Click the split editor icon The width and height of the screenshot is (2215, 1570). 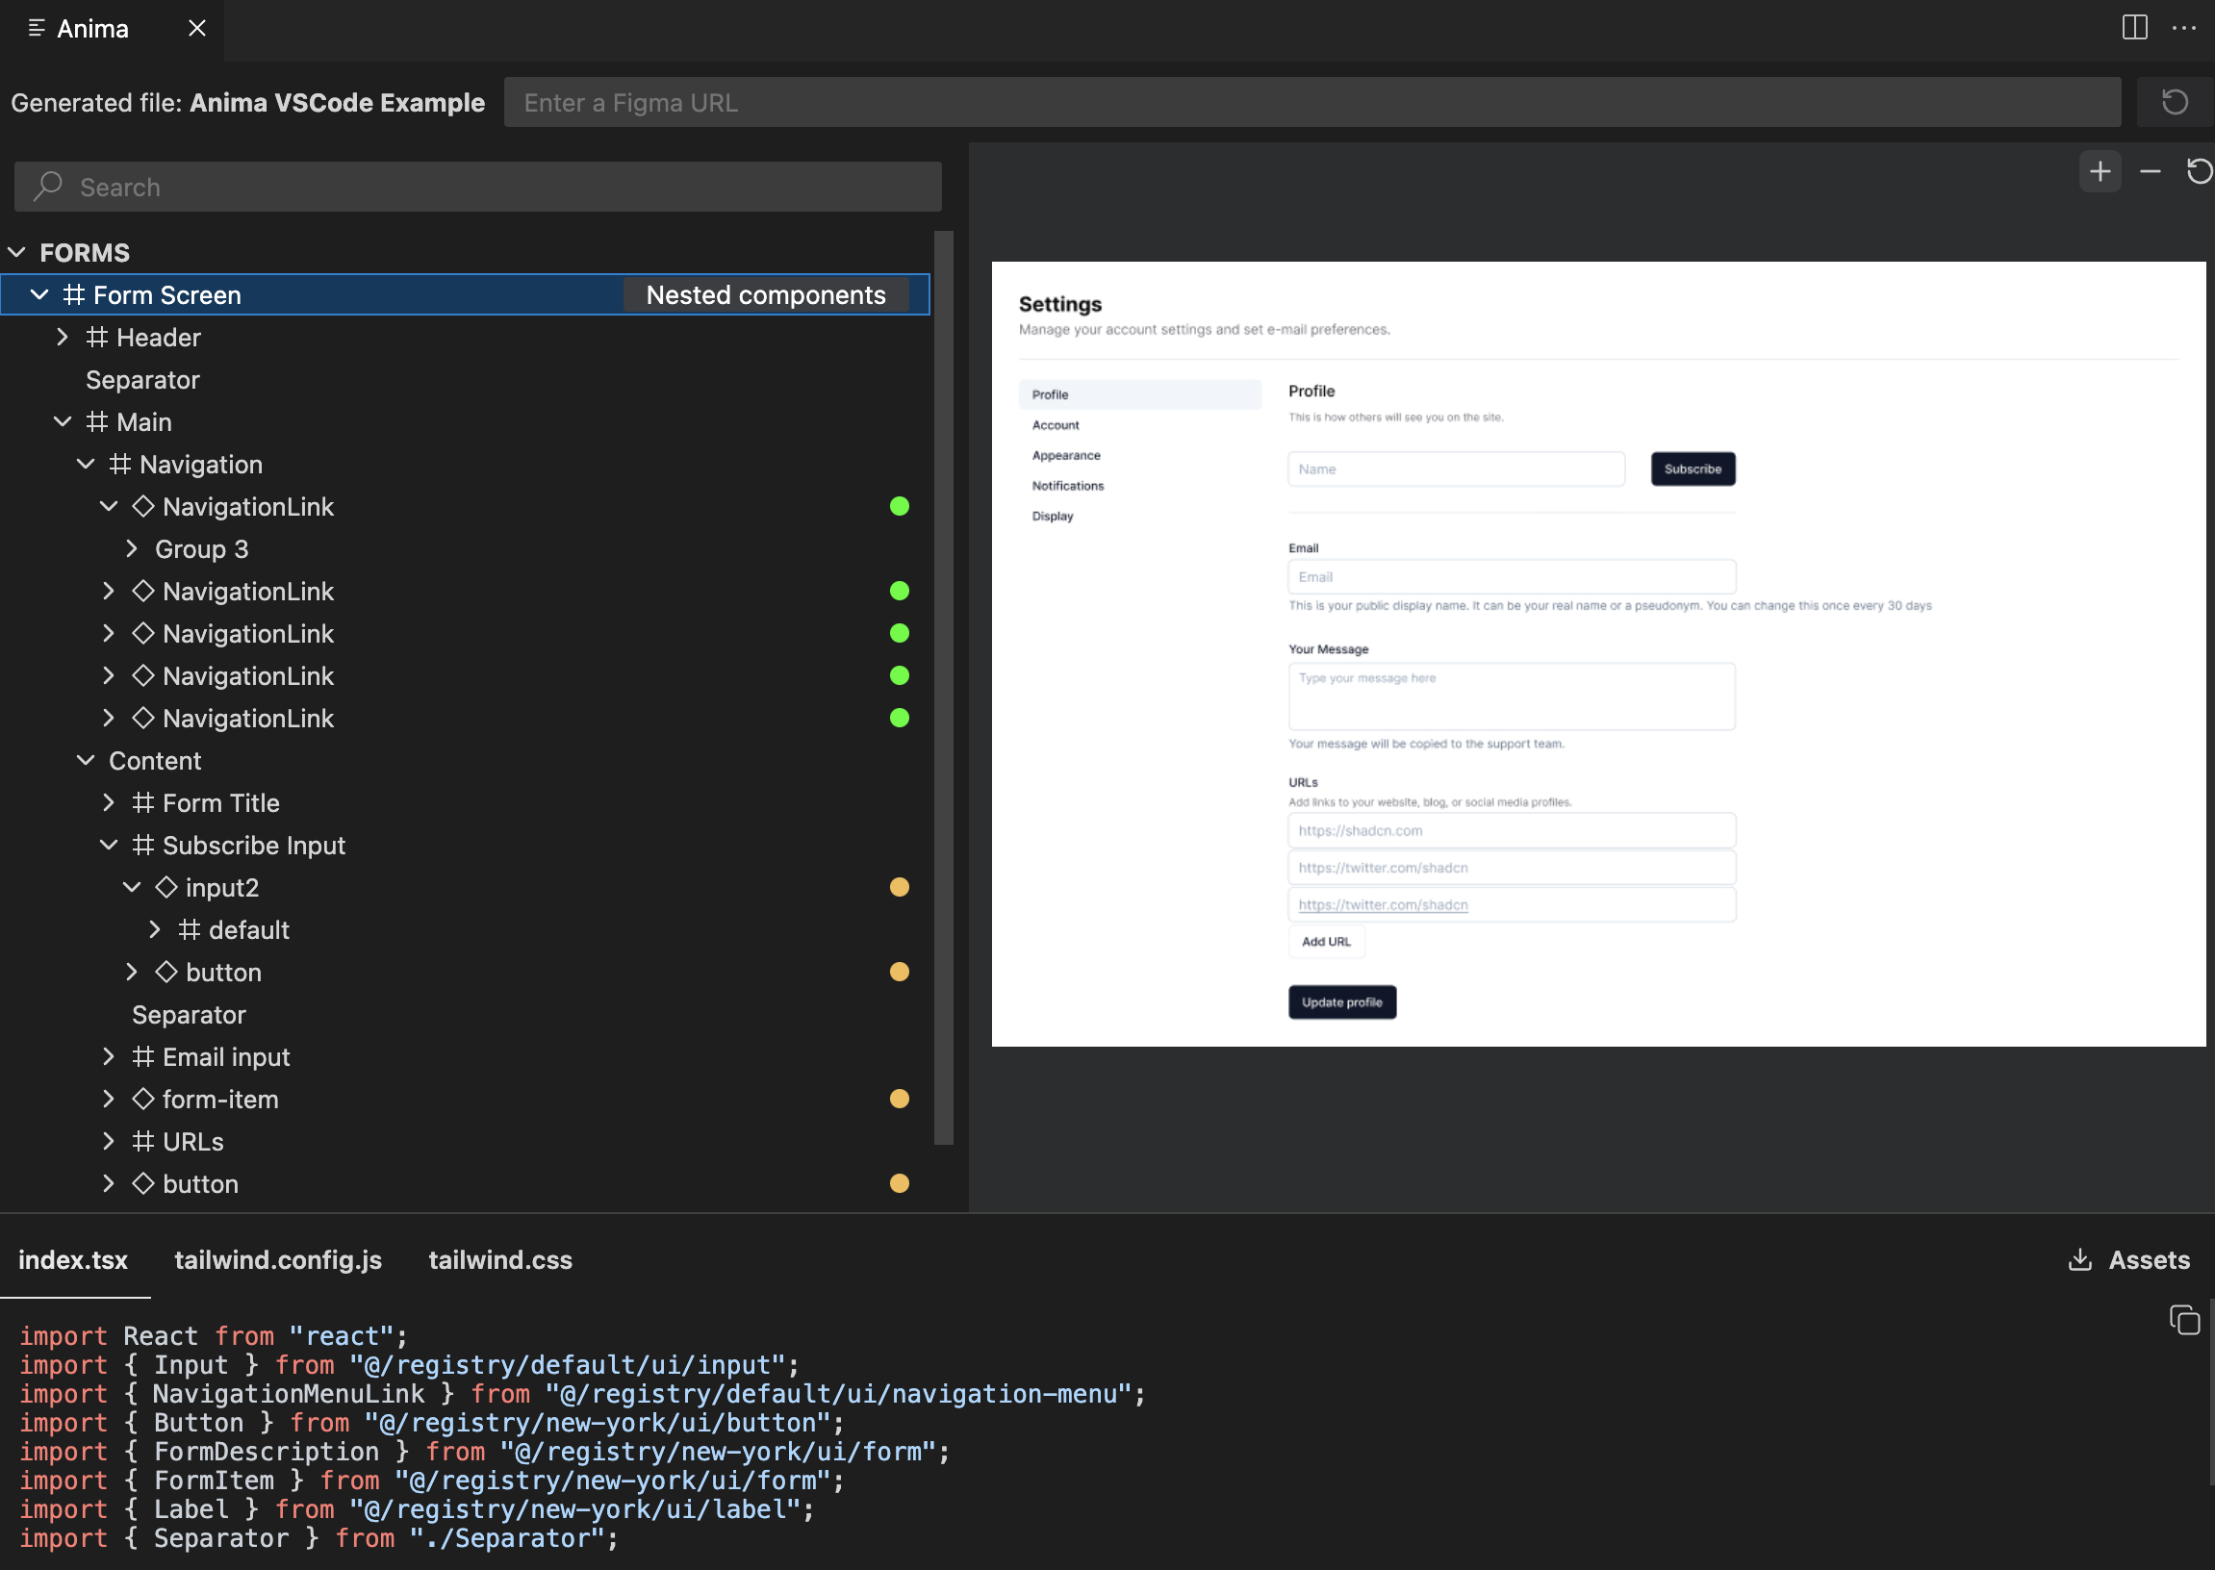[2135, 27]
